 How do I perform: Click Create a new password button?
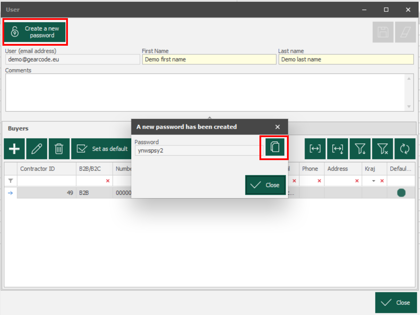35,32
